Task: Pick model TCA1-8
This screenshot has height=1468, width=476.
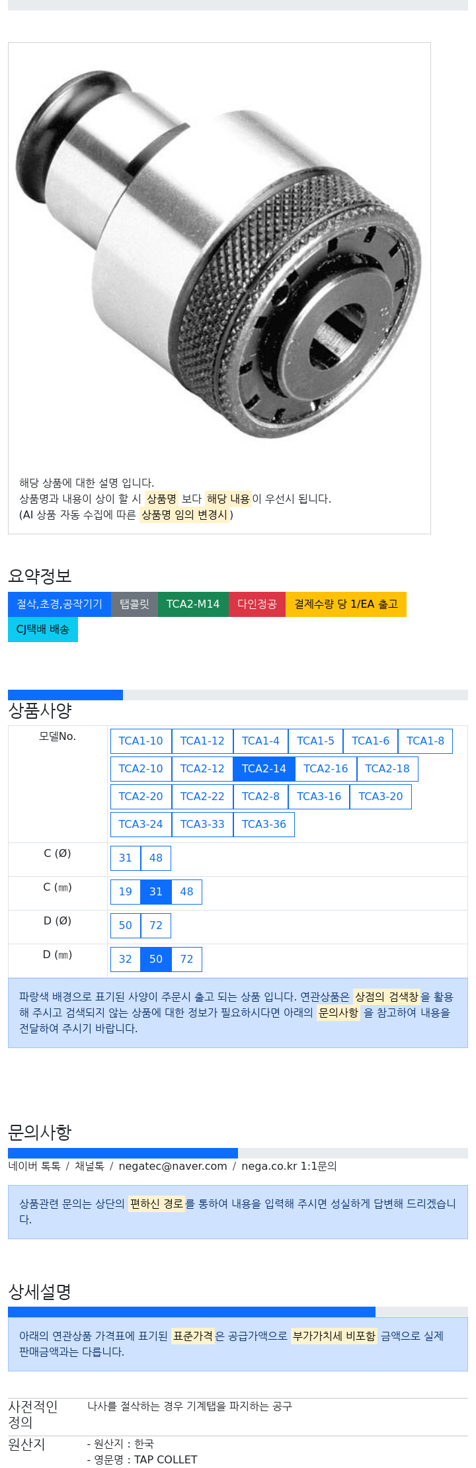Action: 425,741
